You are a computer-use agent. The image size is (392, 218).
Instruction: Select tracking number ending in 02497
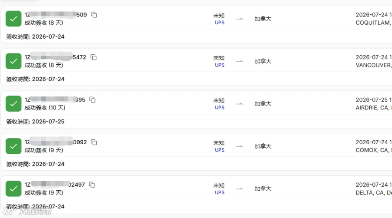point(55,185)
